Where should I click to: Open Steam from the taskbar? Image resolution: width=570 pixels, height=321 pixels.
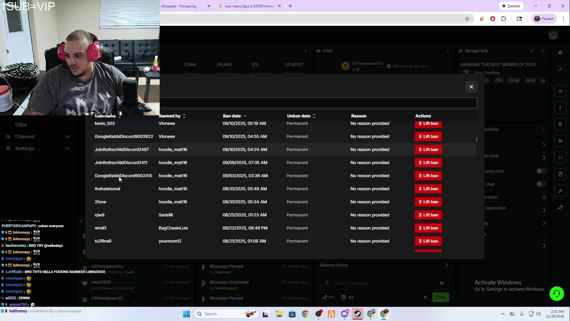click(x=358, y=314)
